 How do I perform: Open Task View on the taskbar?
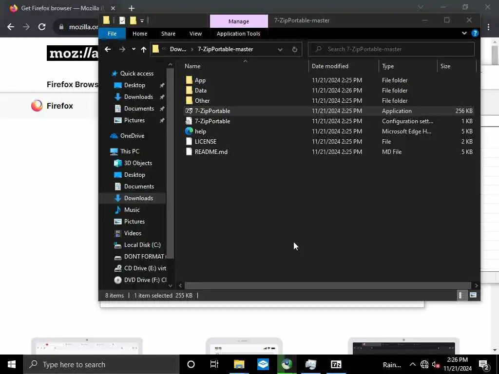214,364
